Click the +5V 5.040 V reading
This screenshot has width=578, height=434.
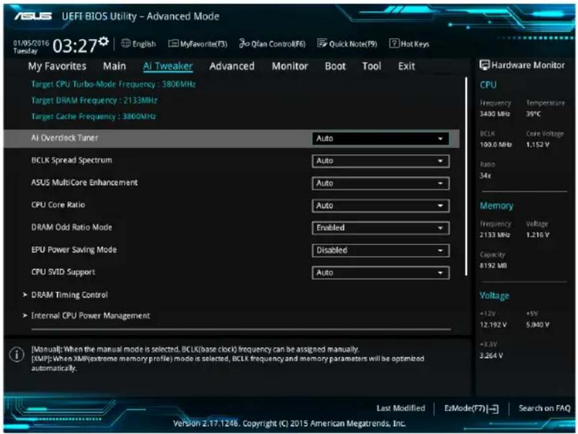pos(538,325)
